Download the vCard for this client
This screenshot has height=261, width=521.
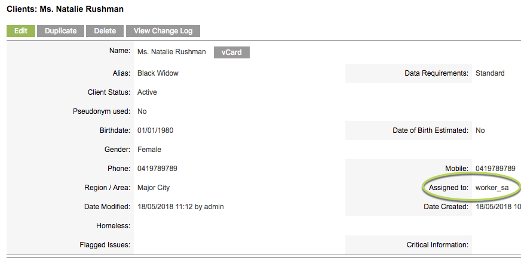pos(232,52)
